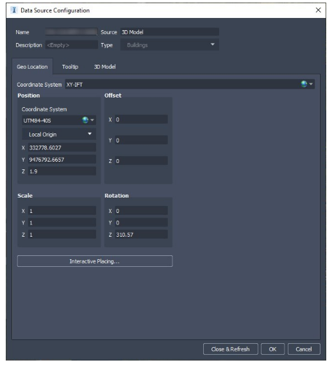Click the Scale Z input field

tap(62, 234)
